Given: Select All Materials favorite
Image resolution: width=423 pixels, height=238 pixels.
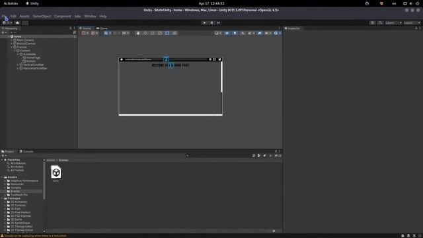Looking at the screenshot, I should coord(18,163).
